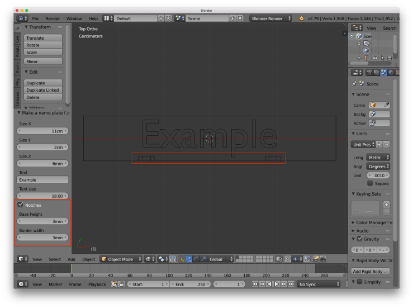
Task: Open the viewport shading selector
Action: [x=150, y=259]
